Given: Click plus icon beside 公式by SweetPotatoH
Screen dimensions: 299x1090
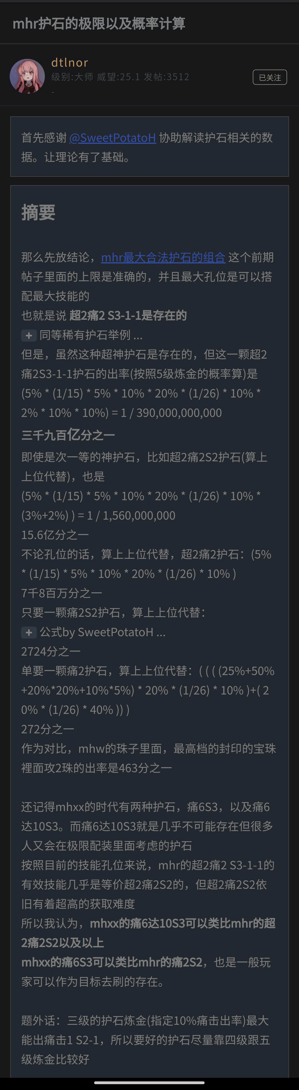Looking at the screenshot, I should point(29,633).
